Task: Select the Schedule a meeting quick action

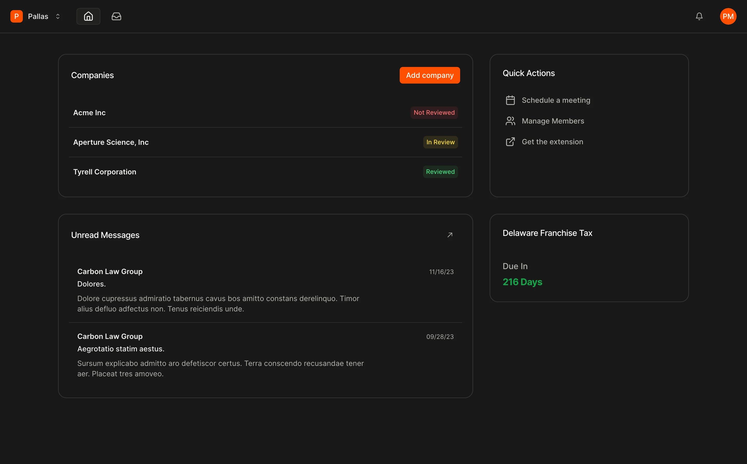Action: (556, 100)
